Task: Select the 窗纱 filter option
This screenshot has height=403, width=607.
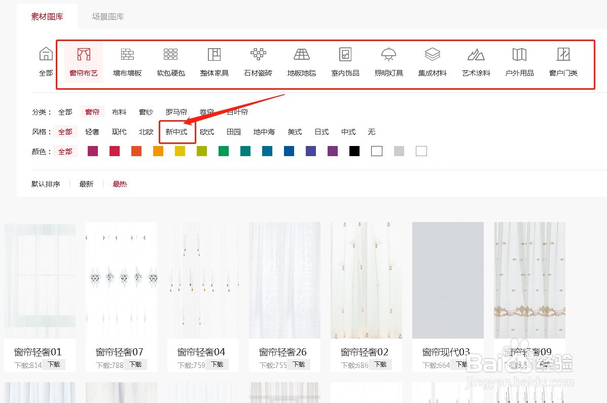Action: point(146,112)
